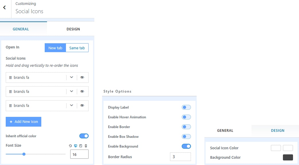Hide the first brands fa icon using eye
Viewport: 299px width, 165px height.
pos(82,78)
